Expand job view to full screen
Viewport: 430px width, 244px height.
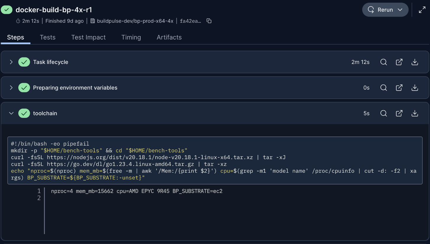(x=422, y=10)
